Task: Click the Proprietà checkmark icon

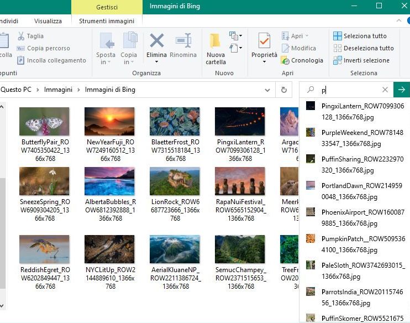Action: coord(264,40)
